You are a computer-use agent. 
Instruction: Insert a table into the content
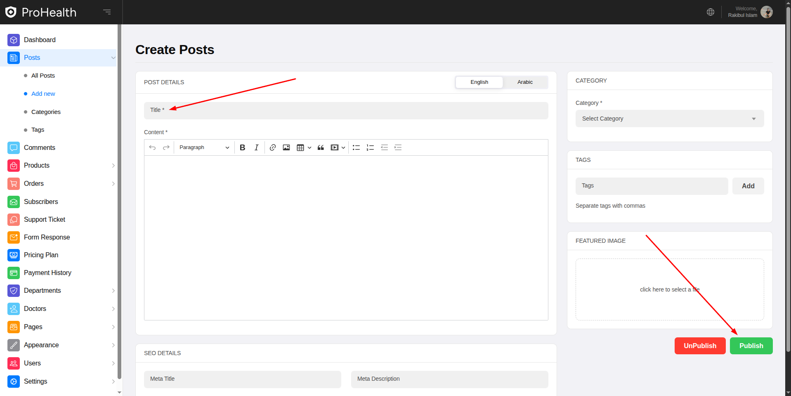click(x=300, y=147)
